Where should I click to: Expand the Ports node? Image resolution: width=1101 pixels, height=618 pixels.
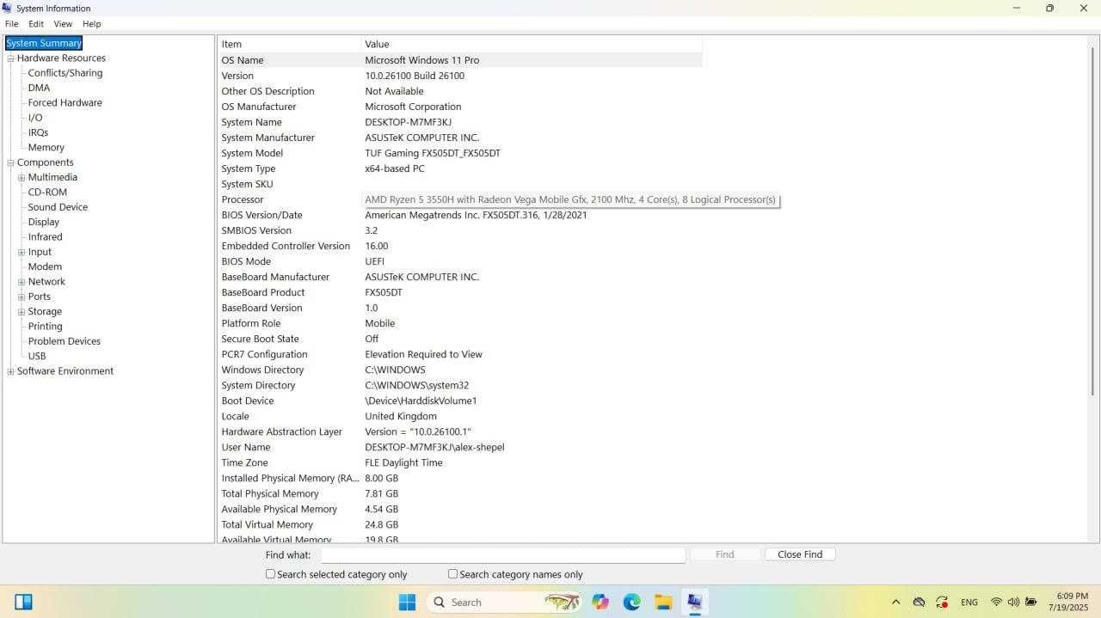[x=22, y=297]
